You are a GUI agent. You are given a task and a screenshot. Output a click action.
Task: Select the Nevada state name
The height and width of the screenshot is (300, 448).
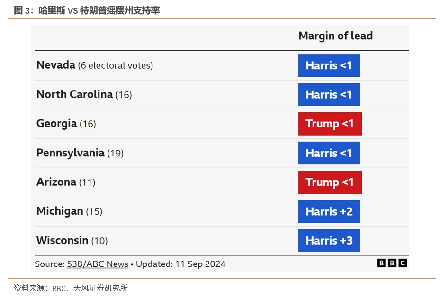[56, 65]
